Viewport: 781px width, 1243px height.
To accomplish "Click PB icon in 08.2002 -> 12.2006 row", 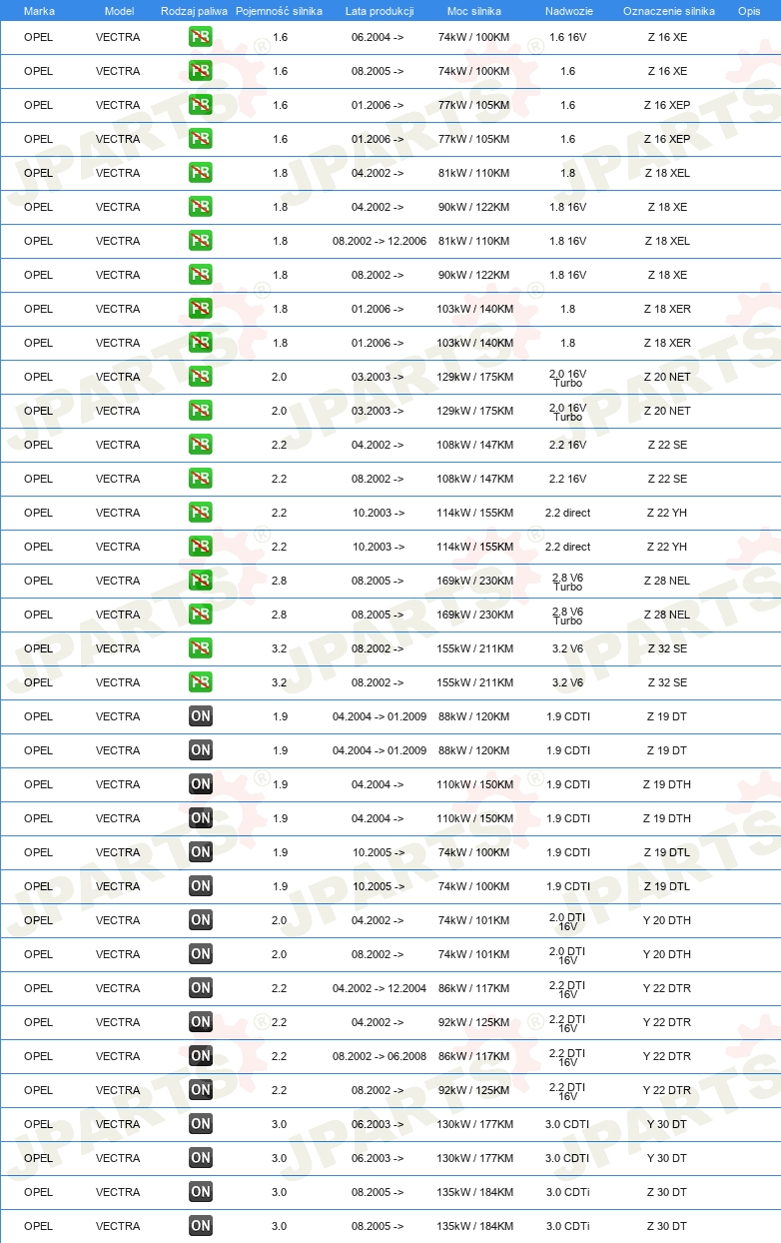I will 201,241.
